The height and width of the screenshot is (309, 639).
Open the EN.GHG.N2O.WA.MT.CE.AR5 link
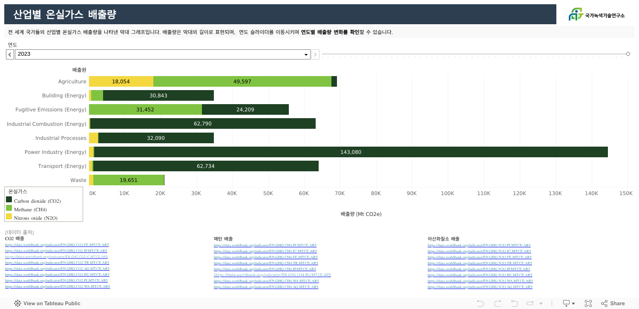(480, 281)
